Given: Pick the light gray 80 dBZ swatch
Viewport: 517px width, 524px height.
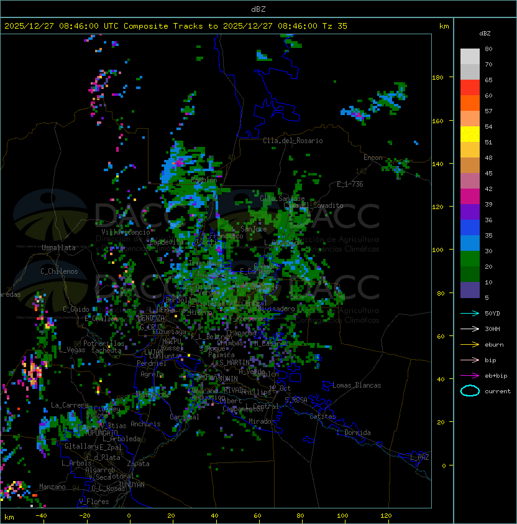Looking at the screenshot, I should pyautogui.click(x=470, y=56).
